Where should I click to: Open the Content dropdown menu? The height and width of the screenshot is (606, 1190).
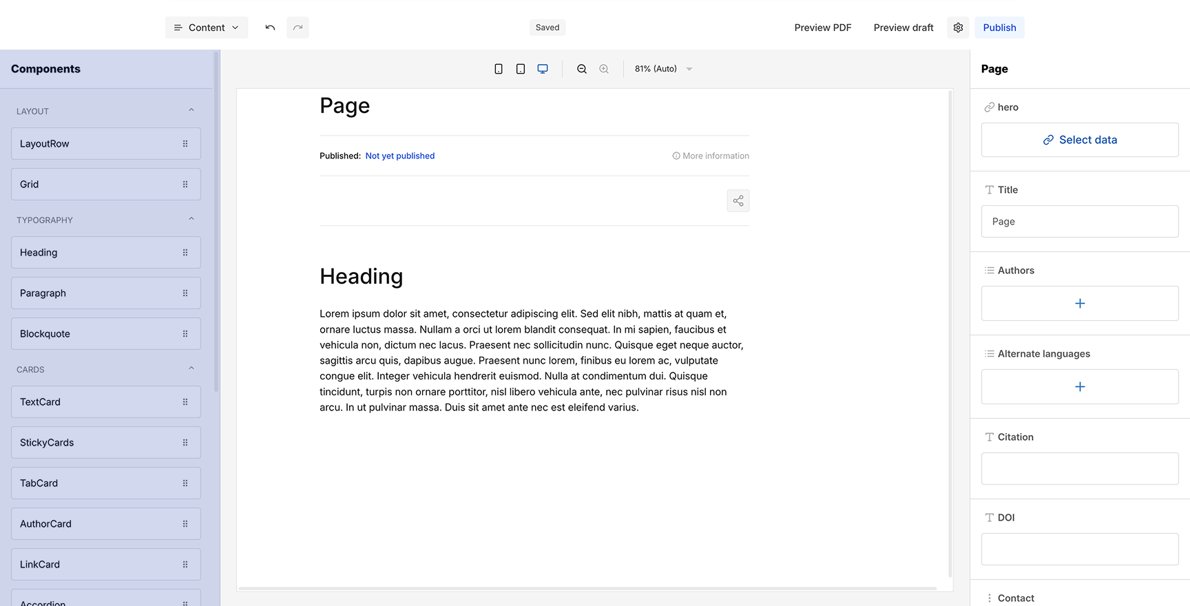[x=207, y=28]
